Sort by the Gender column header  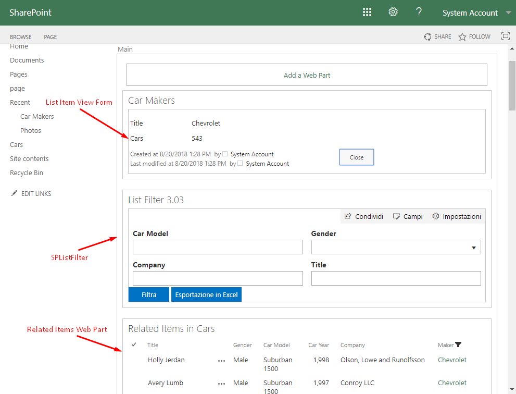243,345
